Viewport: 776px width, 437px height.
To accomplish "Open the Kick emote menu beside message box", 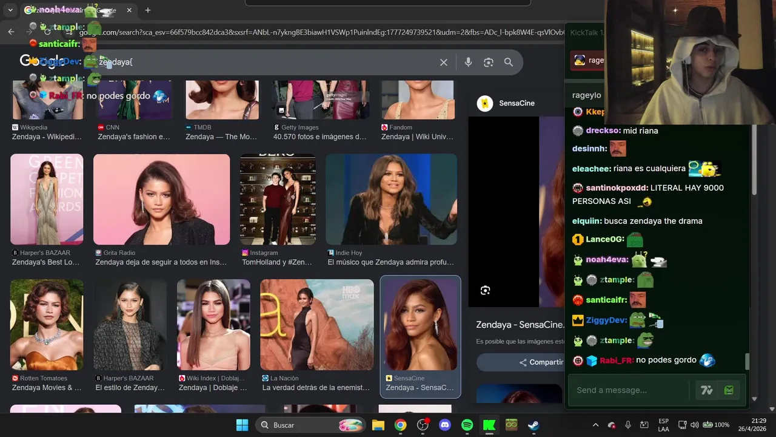I will [x=729, y=390].
